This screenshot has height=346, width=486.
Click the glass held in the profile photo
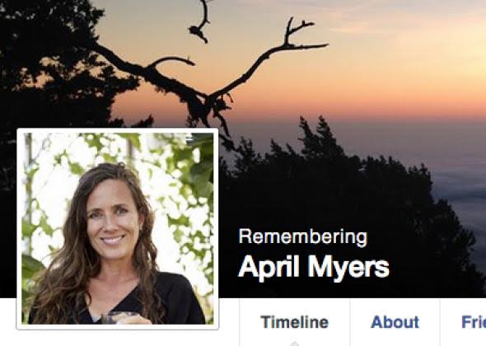click(119, 319)
